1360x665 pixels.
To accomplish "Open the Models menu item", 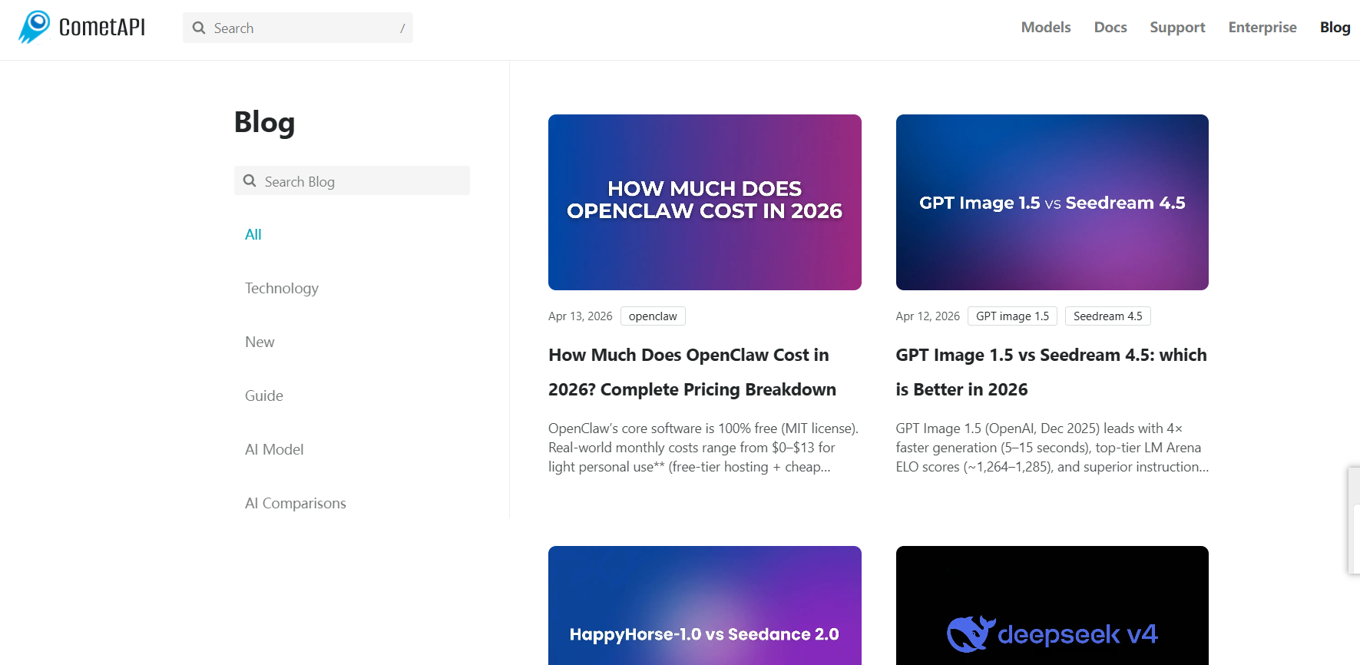I will 1046,28.
